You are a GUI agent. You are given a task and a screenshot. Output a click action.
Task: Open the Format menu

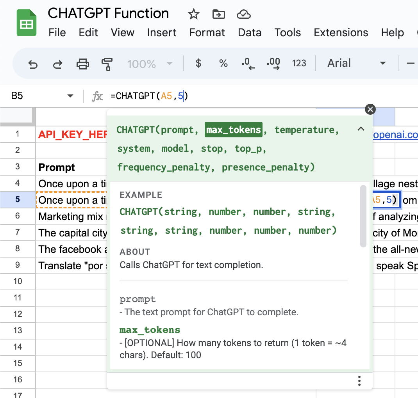point(207,32)
